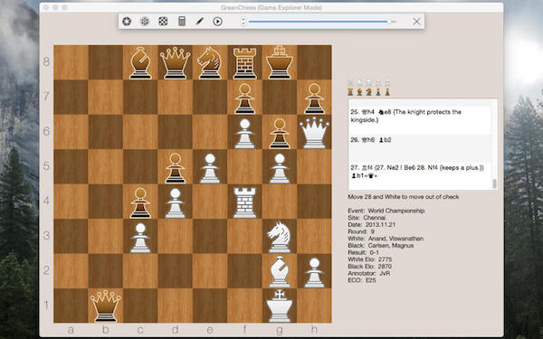Click the move list scrollbar thumb
This screenshot has width=543, height=339.
tap(494, 184)
